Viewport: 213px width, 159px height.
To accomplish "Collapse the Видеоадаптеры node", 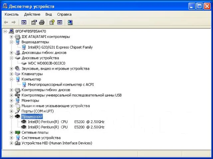I will pyautogui.click(x=12, y=42).
